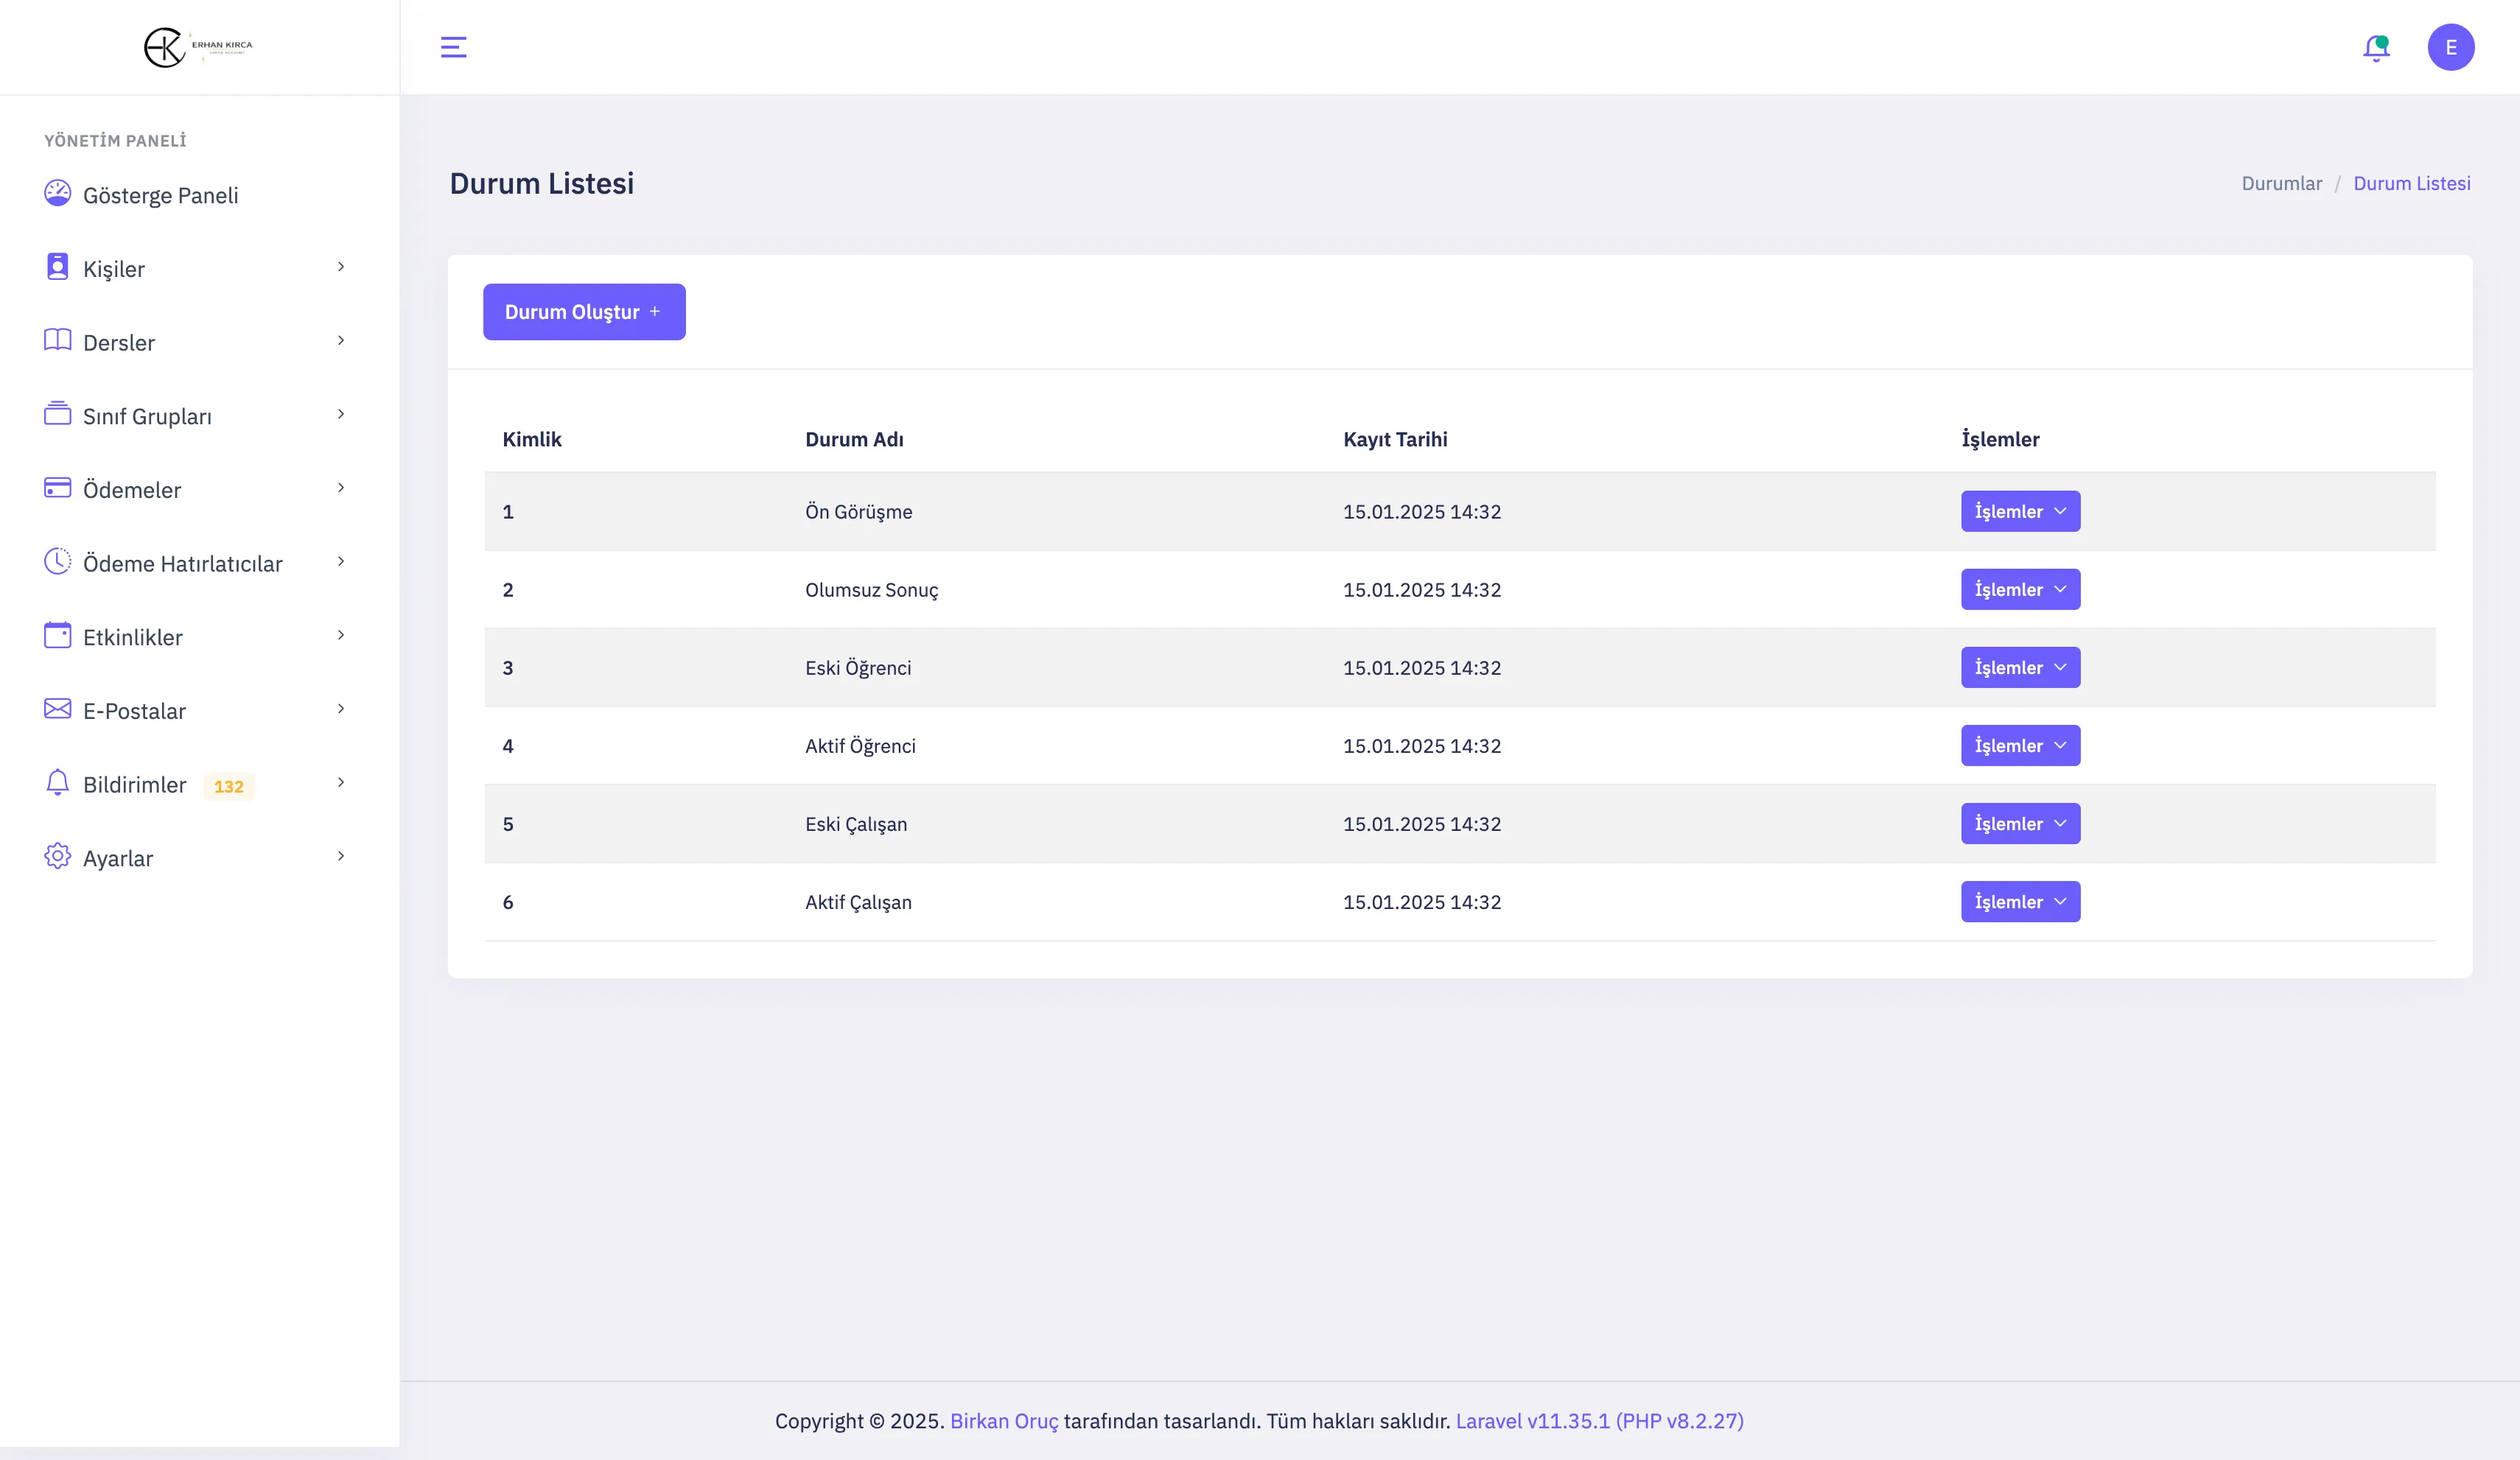Expand the Kişiler menu chevron

click(x=341, y=267)
